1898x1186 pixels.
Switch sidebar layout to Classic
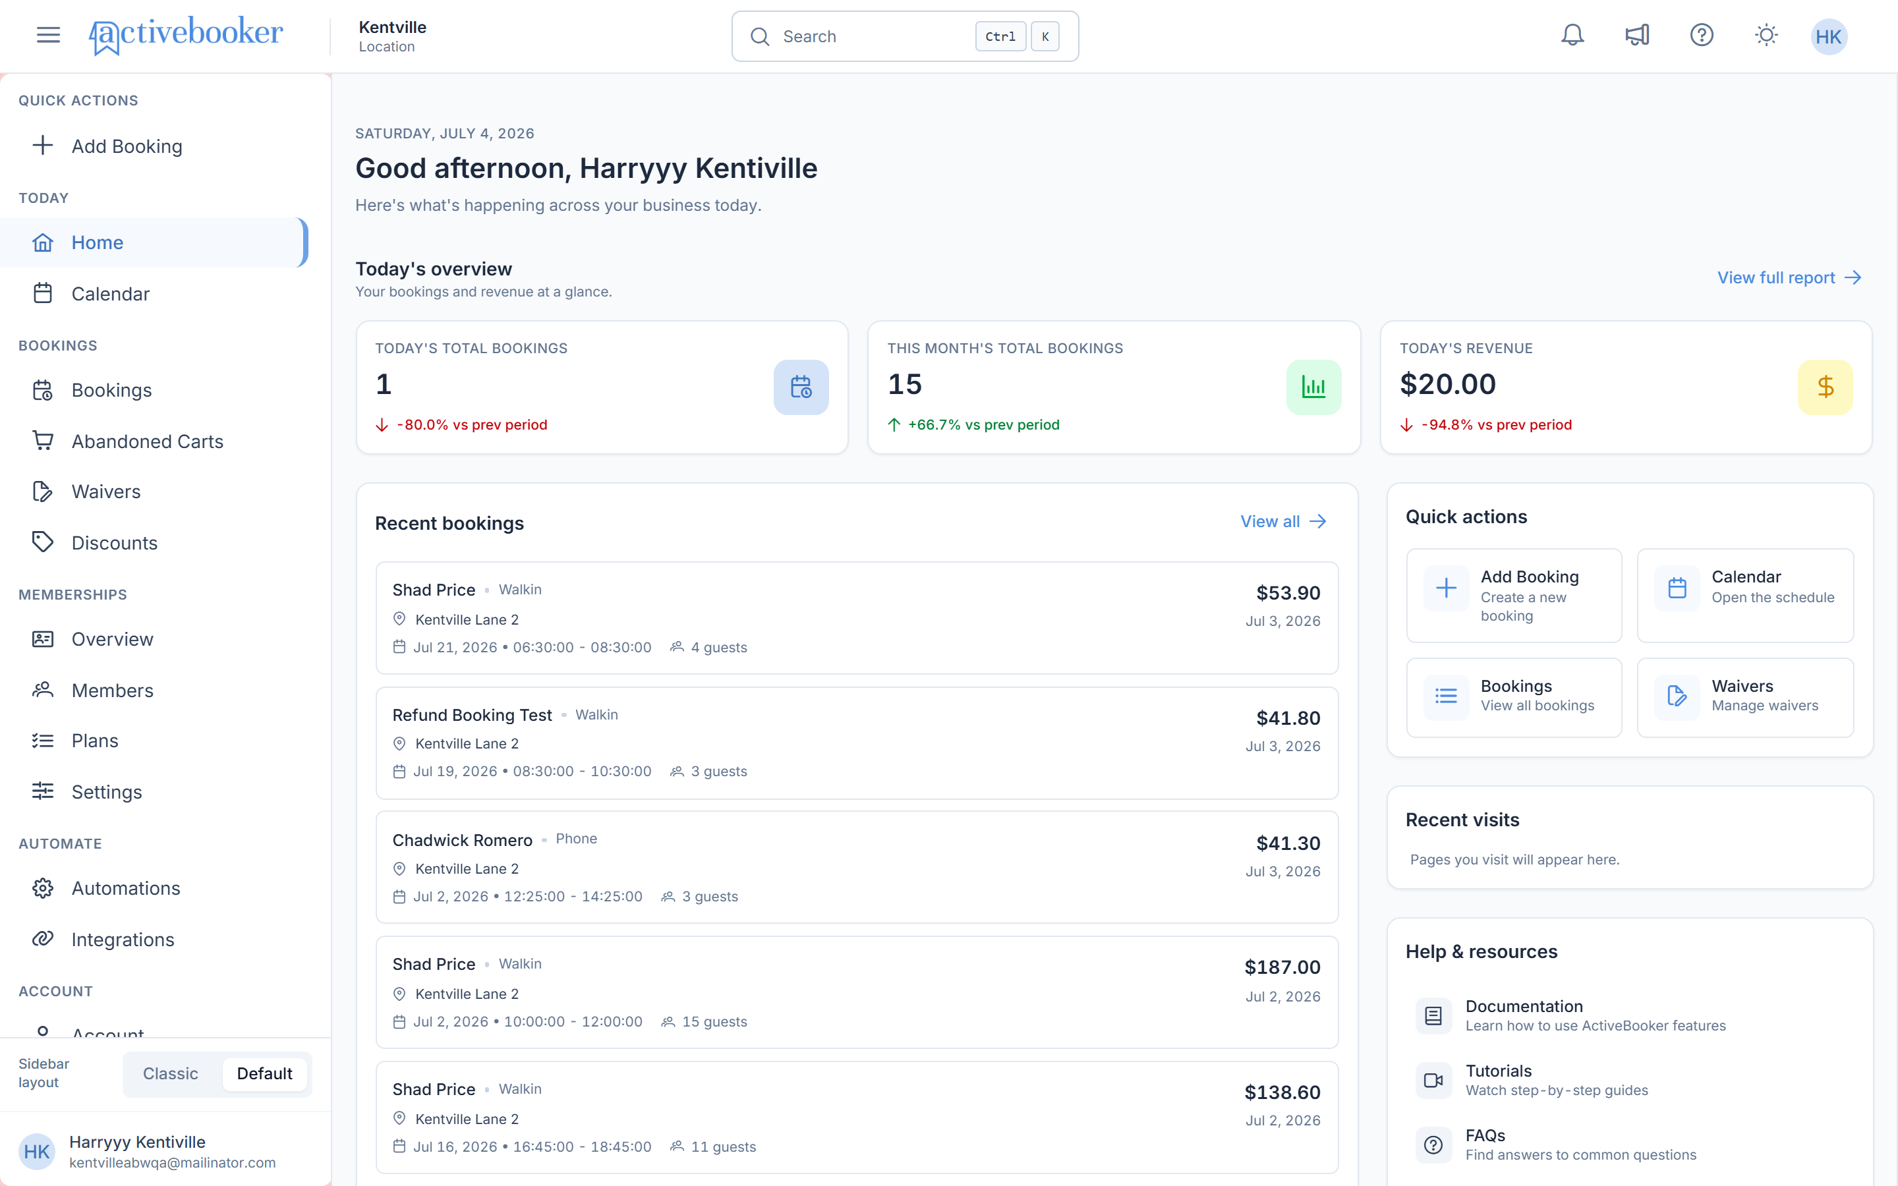coord(170,1073)
